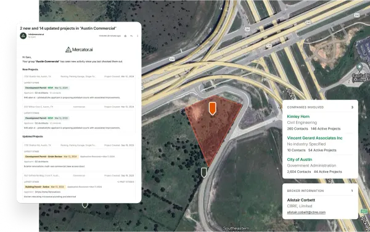The height and width of the screenshot is (232, 370).
Task: Click "260 Contacts" under Kimley Horn
Action: click(x=298, y=128)
